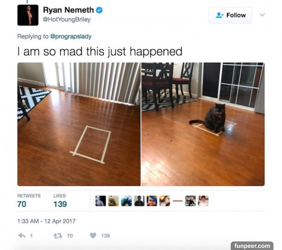Open the tweet options chevron menu
Image resolution: width=282 pixels, height=250 pixels.
coord(262,15)
